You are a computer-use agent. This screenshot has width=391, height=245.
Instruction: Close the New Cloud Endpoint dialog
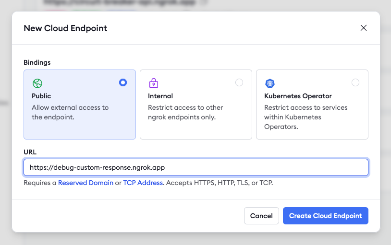(x=364, y=28)
